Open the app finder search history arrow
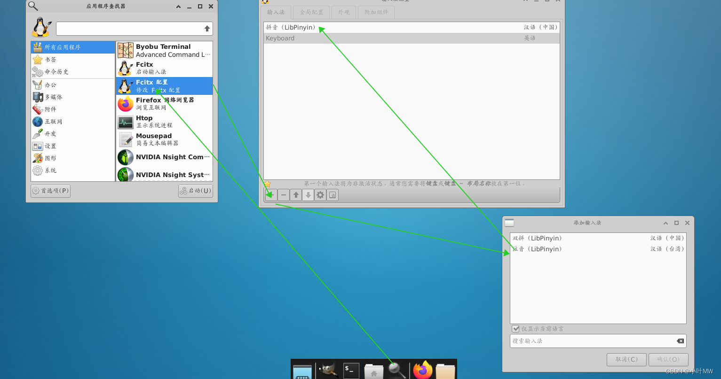721x379 pixels. pos(207,29)
